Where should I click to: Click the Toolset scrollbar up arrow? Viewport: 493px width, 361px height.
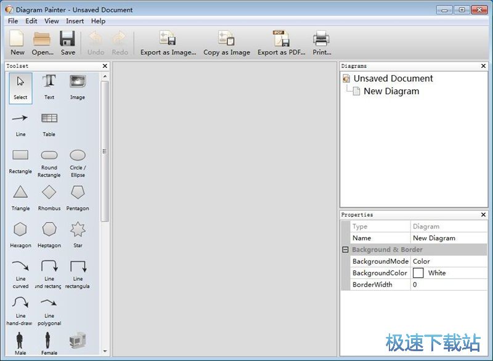pos(105,76)
